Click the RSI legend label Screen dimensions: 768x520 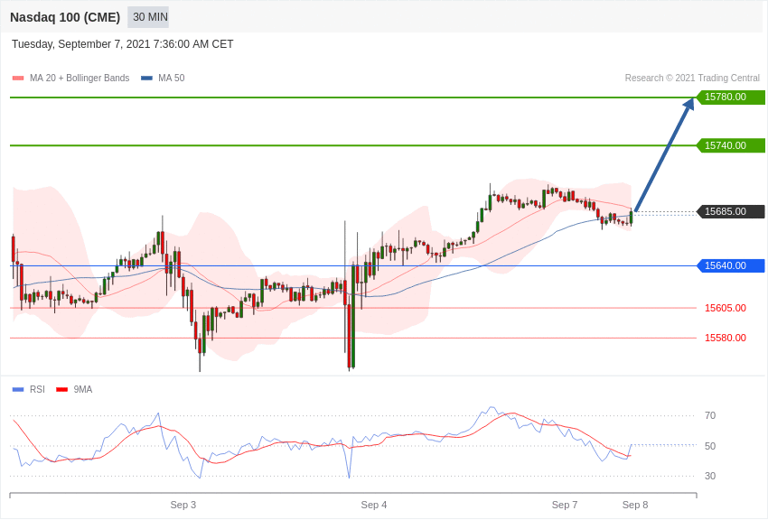pyautogui.click(x=37, y=389)
